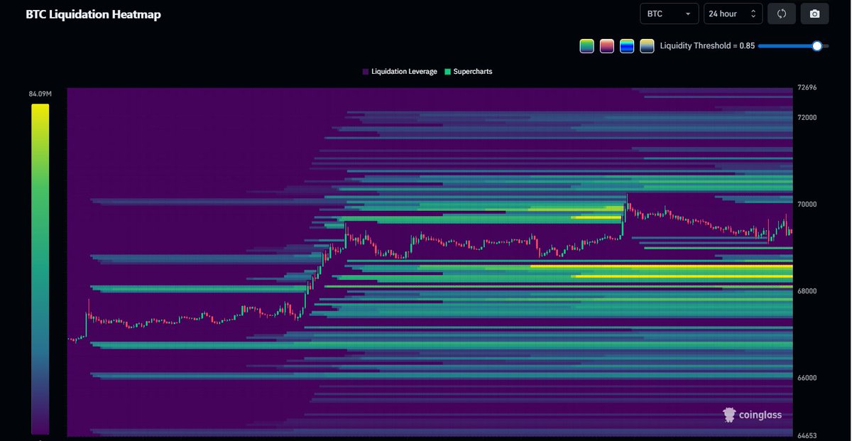Click the camera screenshot icon button
This screenshot has width=852, height=441.
[x=814, y=13]
